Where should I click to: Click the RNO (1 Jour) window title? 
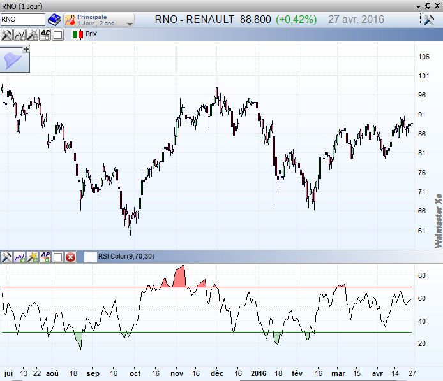(x=22, y=6)
